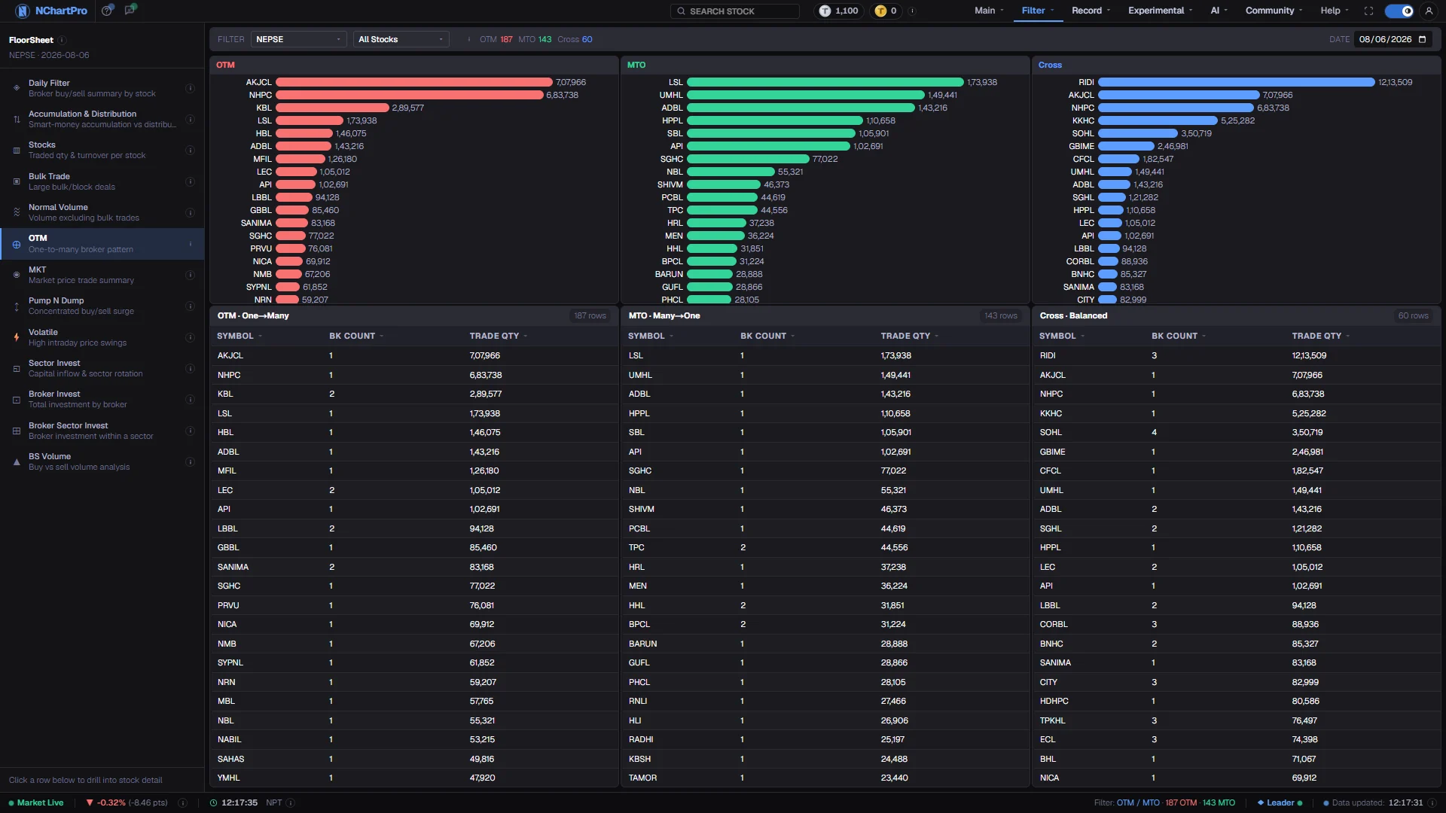This screenshot has height=813, width=1446.
Task: Open the AI menu
Action: coord(1219,11)
